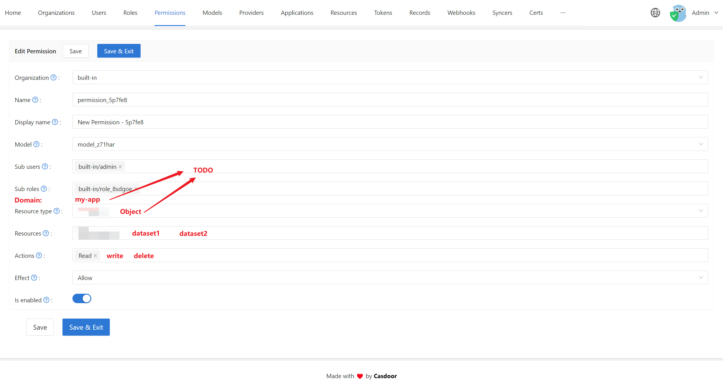Click help icon beside Is enabled
Image resolution: width=723 pixels, height=385 pixels.
click(46, 300)
